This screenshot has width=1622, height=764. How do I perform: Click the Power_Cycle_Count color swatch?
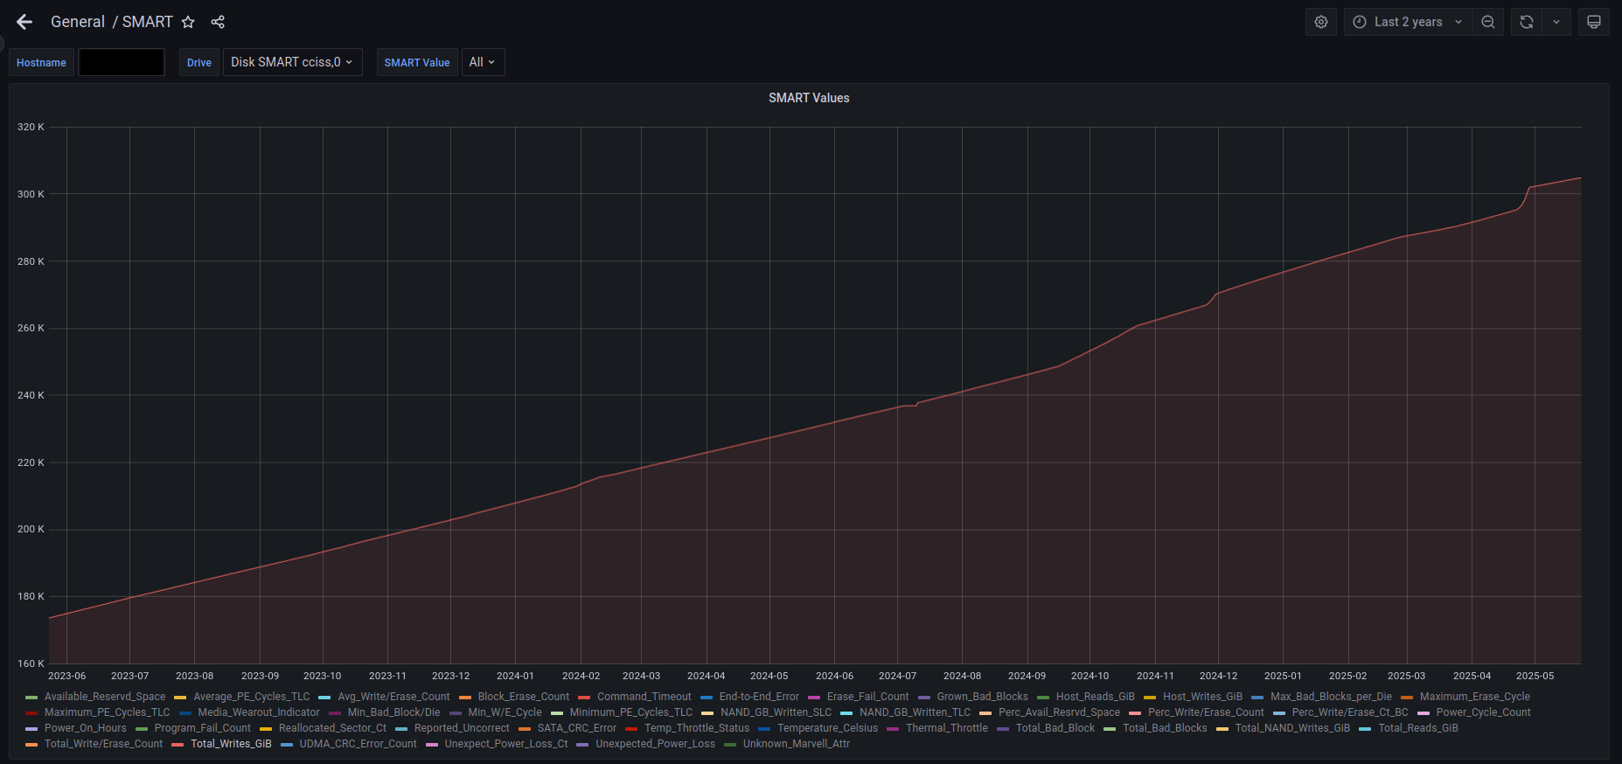[1424, 713]
